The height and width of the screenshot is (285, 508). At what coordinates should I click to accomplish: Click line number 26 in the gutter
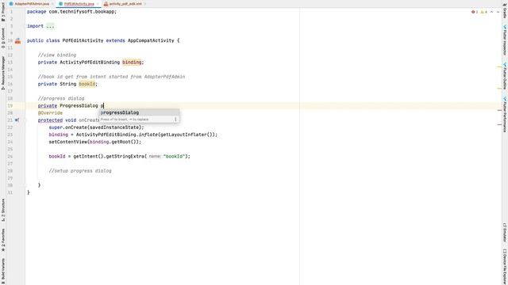pyautogui.click(x=10, y=157)
